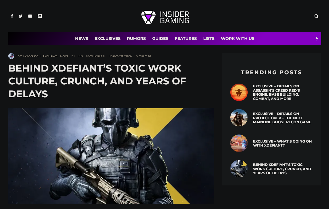The height and width of the screenshot is (209, 329).
Task: Open the News menu item
Action: click(x=82, y=39)
